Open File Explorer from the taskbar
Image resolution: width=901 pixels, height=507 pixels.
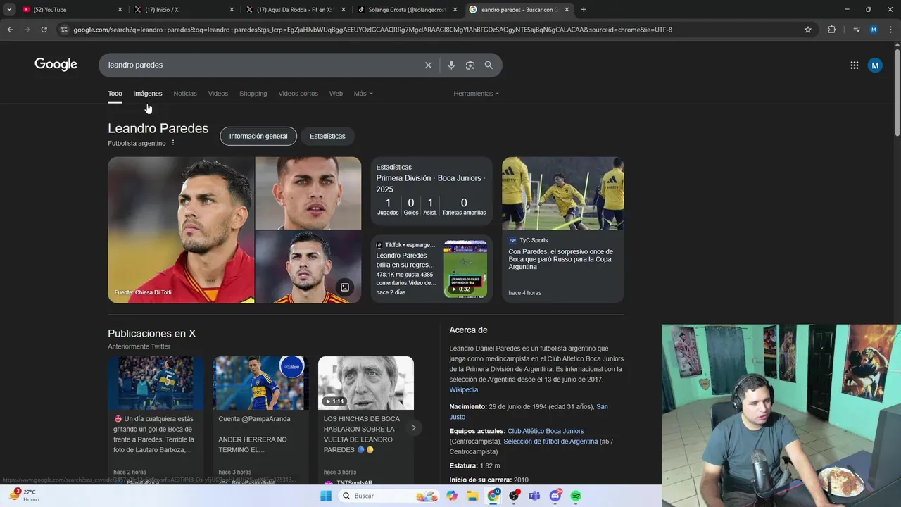tap(472, 496)
